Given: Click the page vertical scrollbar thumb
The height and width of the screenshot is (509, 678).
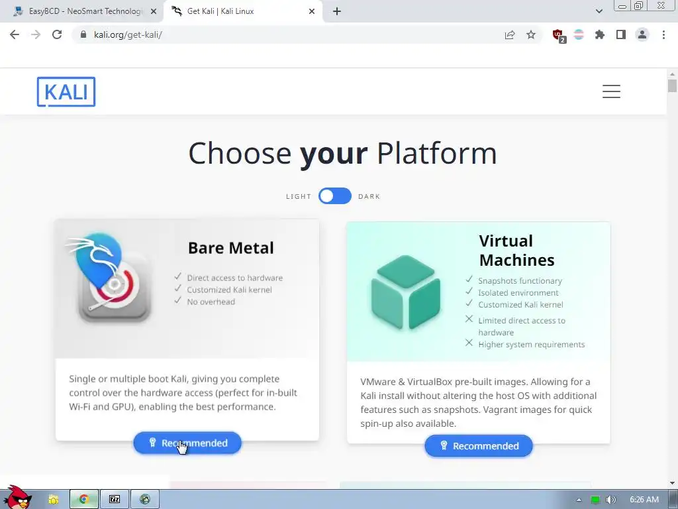Looking at the screenshot, I should [673, 85].
